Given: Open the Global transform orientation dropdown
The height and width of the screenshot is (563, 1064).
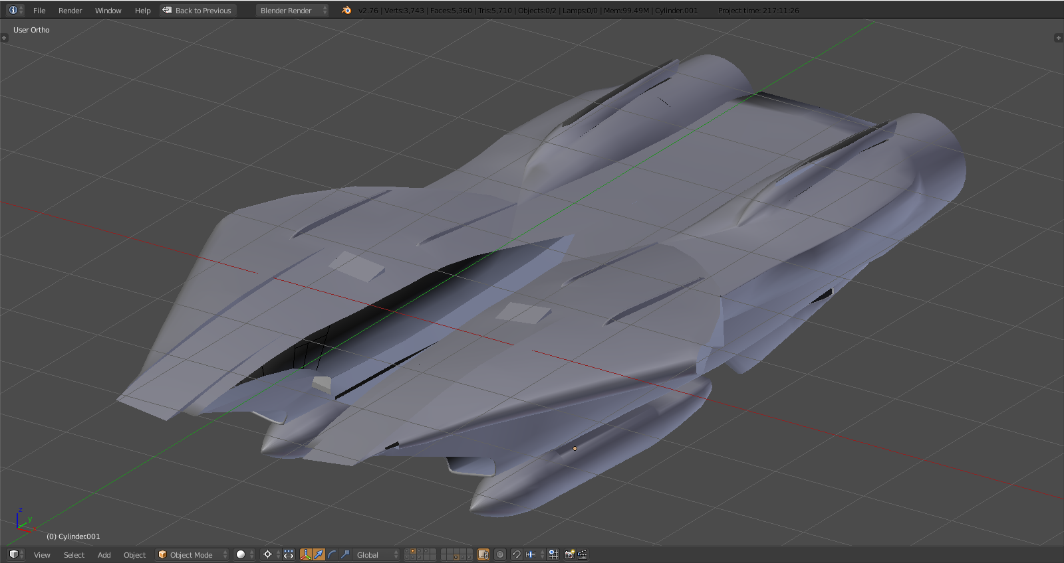Looking at the screenshot, I should pos(376,555).
